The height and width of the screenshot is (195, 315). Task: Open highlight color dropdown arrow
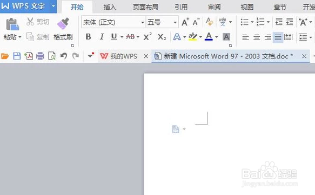tap(200, 37)
